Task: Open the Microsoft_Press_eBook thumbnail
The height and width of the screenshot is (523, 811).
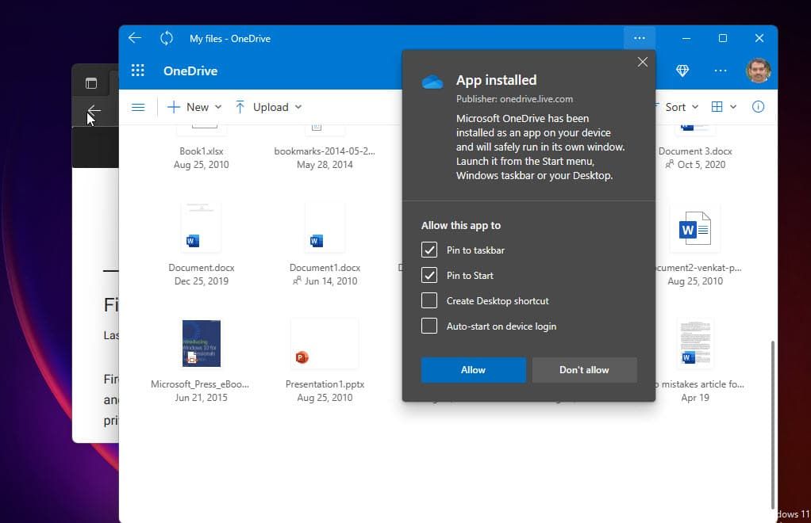Action: coord(202,343)
